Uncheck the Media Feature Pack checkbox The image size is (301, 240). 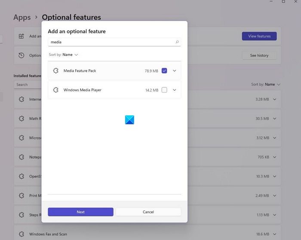click(164, 71)
